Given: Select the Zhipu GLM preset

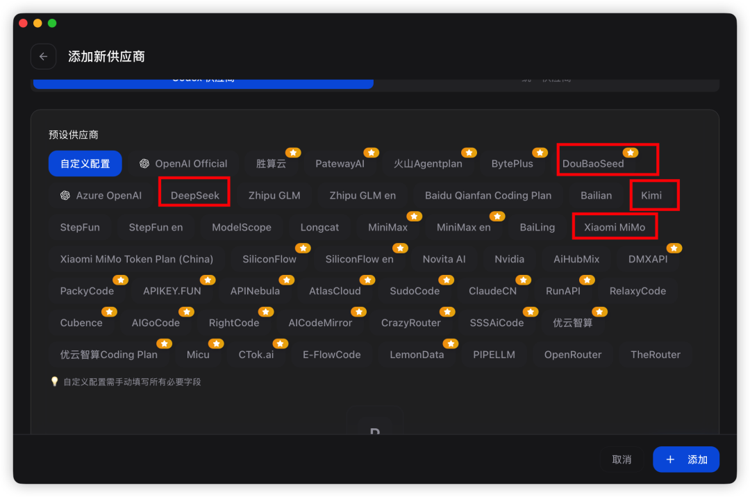Looking at the screenshot, I should pyautogui.click(x=274, y=196).
